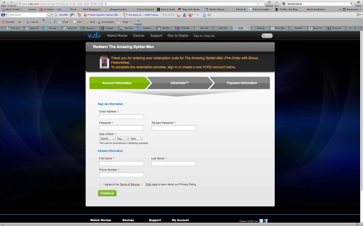The image size is (363, 226).
Task: Open the Bookmarks menu dropdown
Action: pyautogui.click(x=352, y=10)
